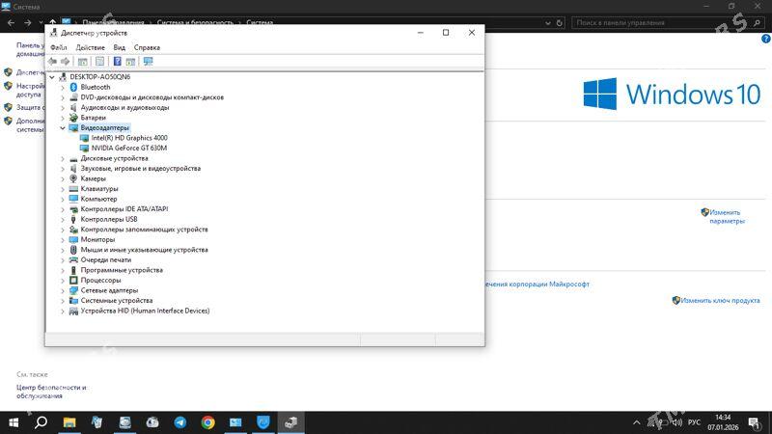
Task: Open the Вид menu
Action: point(120,47)
